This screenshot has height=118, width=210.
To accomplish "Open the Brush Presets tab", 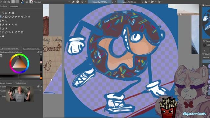I will [6, 83].
